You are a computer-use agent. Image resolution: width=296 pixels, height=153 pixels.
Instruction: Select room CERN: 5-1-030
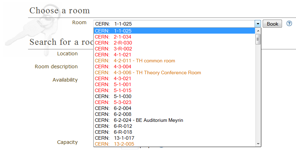(x=174, y=96)
